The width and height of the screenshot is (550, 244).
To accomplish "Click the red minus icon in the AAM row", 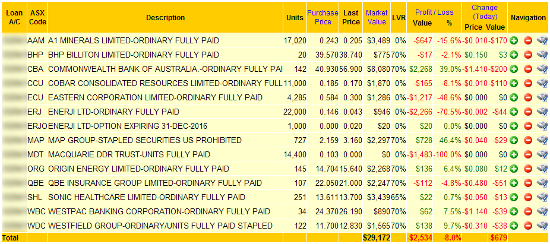I will tap(528, 40).
